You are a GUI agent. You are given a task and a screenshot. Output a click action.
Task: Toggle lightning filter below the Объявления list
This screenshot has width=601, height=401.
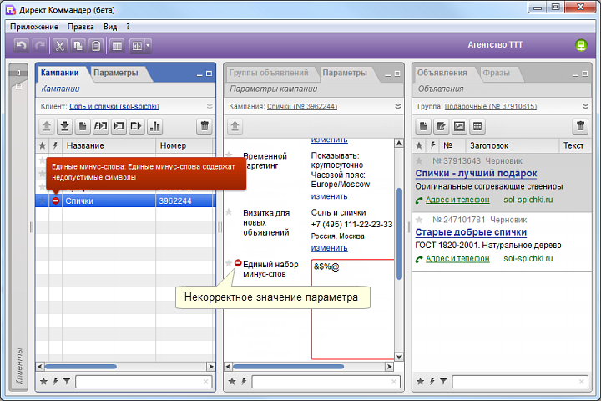[432, 381]
